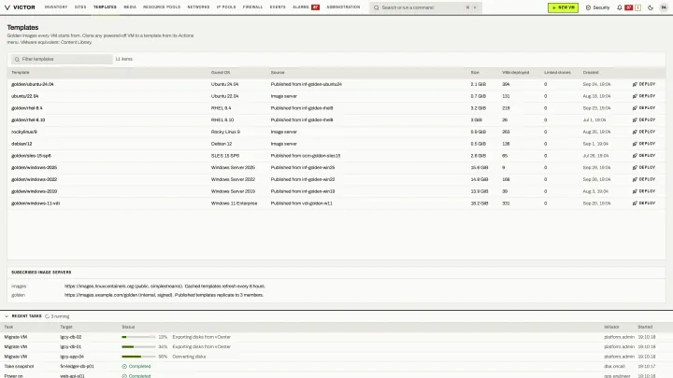
Task: Click the 'Windows Server 2019' guest OS cell
Action: point(233,191)
